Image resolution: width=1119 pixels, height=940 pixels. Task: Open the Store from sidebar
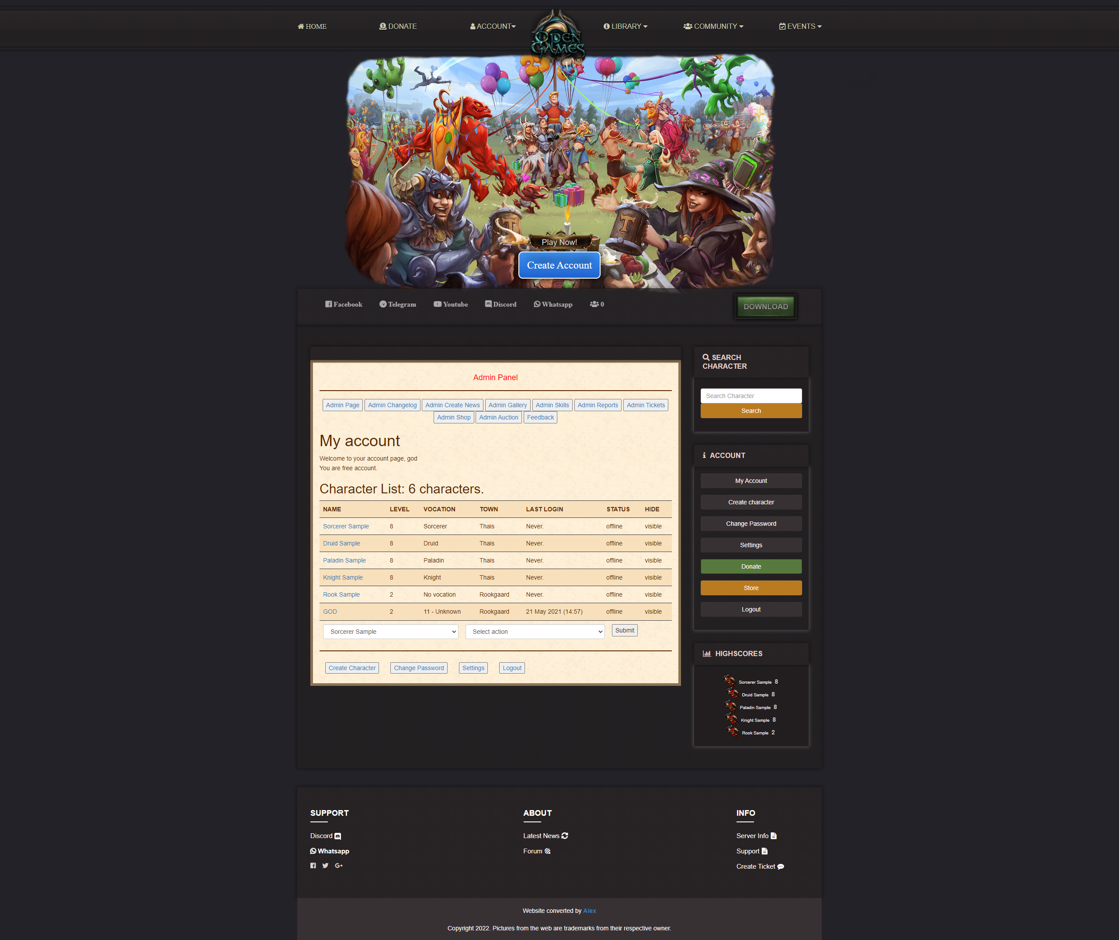coord(751,588)
